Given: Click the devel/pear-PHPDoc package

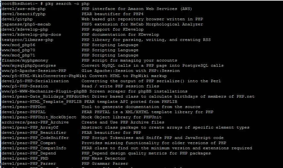Looking at the screenshot, I should click(x=24, y=107).
